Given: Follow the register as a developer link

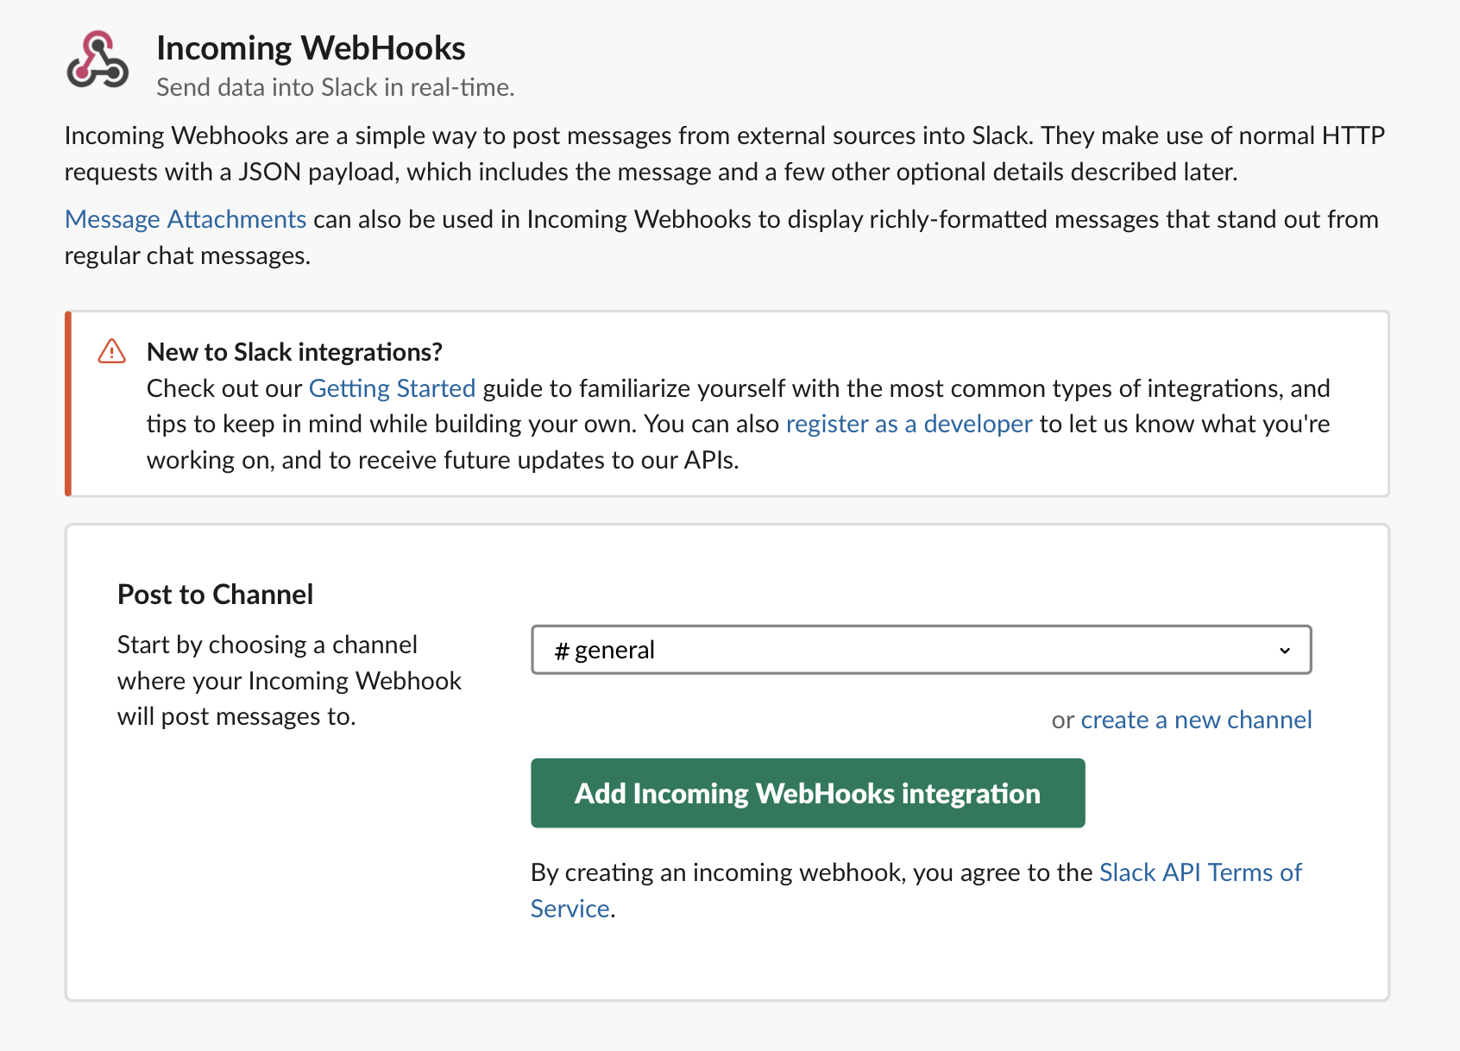Looking at the screenshot, I should 909,424.
